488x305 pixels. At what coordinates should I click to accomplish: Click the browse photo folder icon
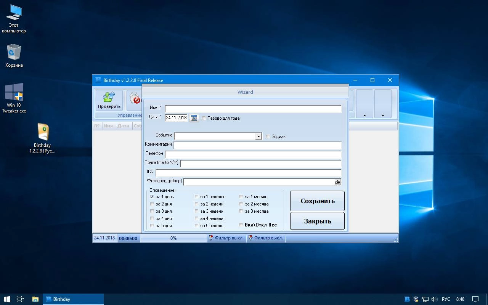click(x=338, y=182)
